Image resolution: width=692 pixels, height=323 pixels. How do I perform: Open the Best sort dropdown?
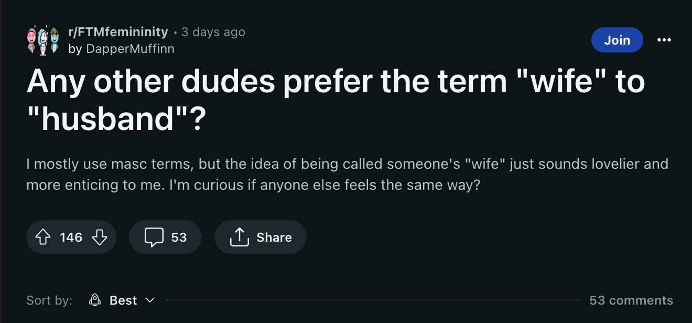[x=123, y=300]
